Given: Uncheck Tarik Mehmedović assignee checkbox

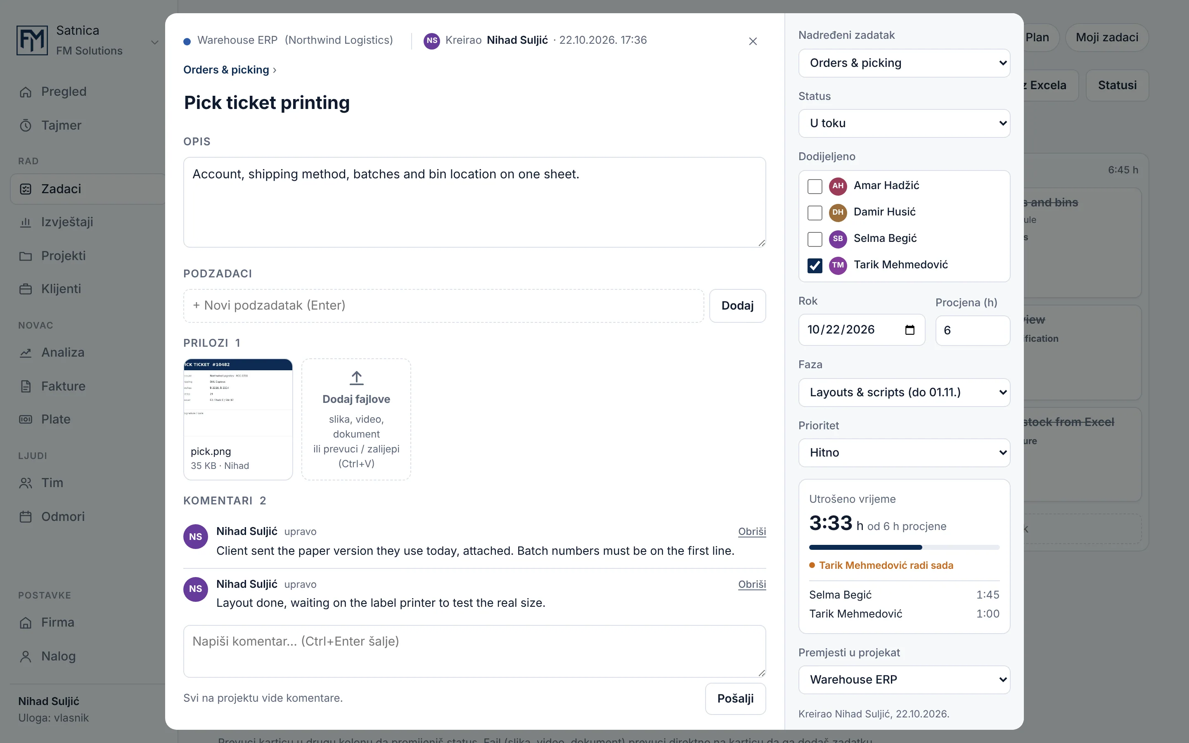Looking at the screenshot, I should coord(815,265).
